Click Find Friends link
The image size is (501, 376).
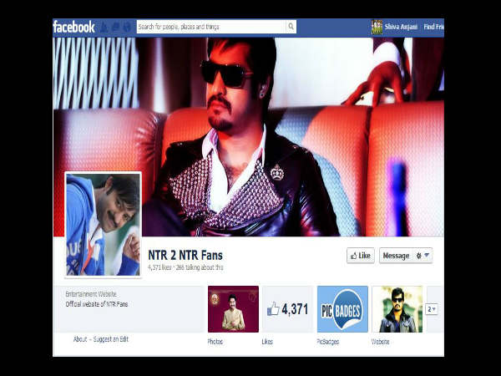point(433,27)
